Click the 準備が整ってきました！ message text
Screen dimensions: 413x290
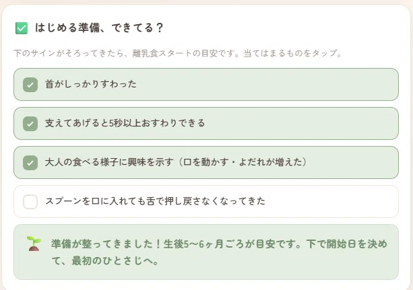pyautogui.click(x=106, y=244)
